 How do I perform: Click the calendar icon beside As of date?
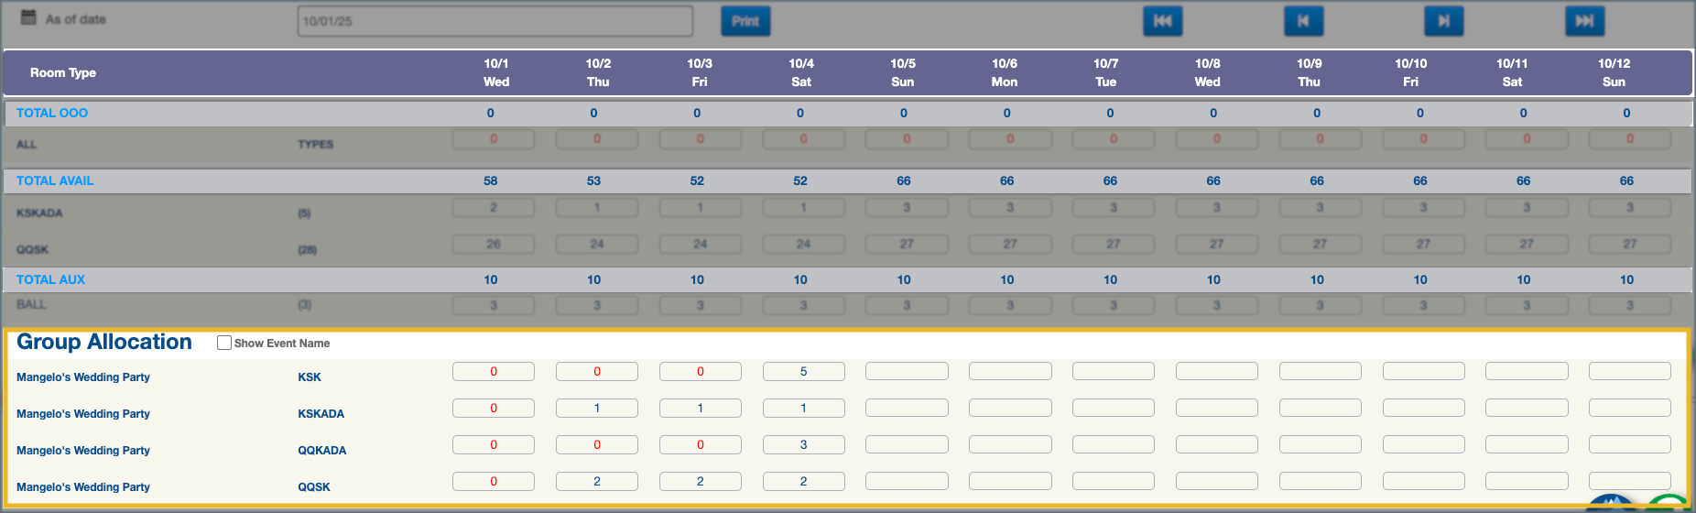28,17
